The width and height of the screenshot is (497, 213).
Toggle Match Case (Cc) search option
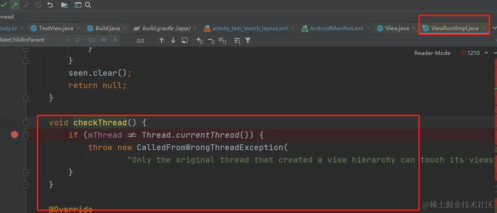point(92,40)
